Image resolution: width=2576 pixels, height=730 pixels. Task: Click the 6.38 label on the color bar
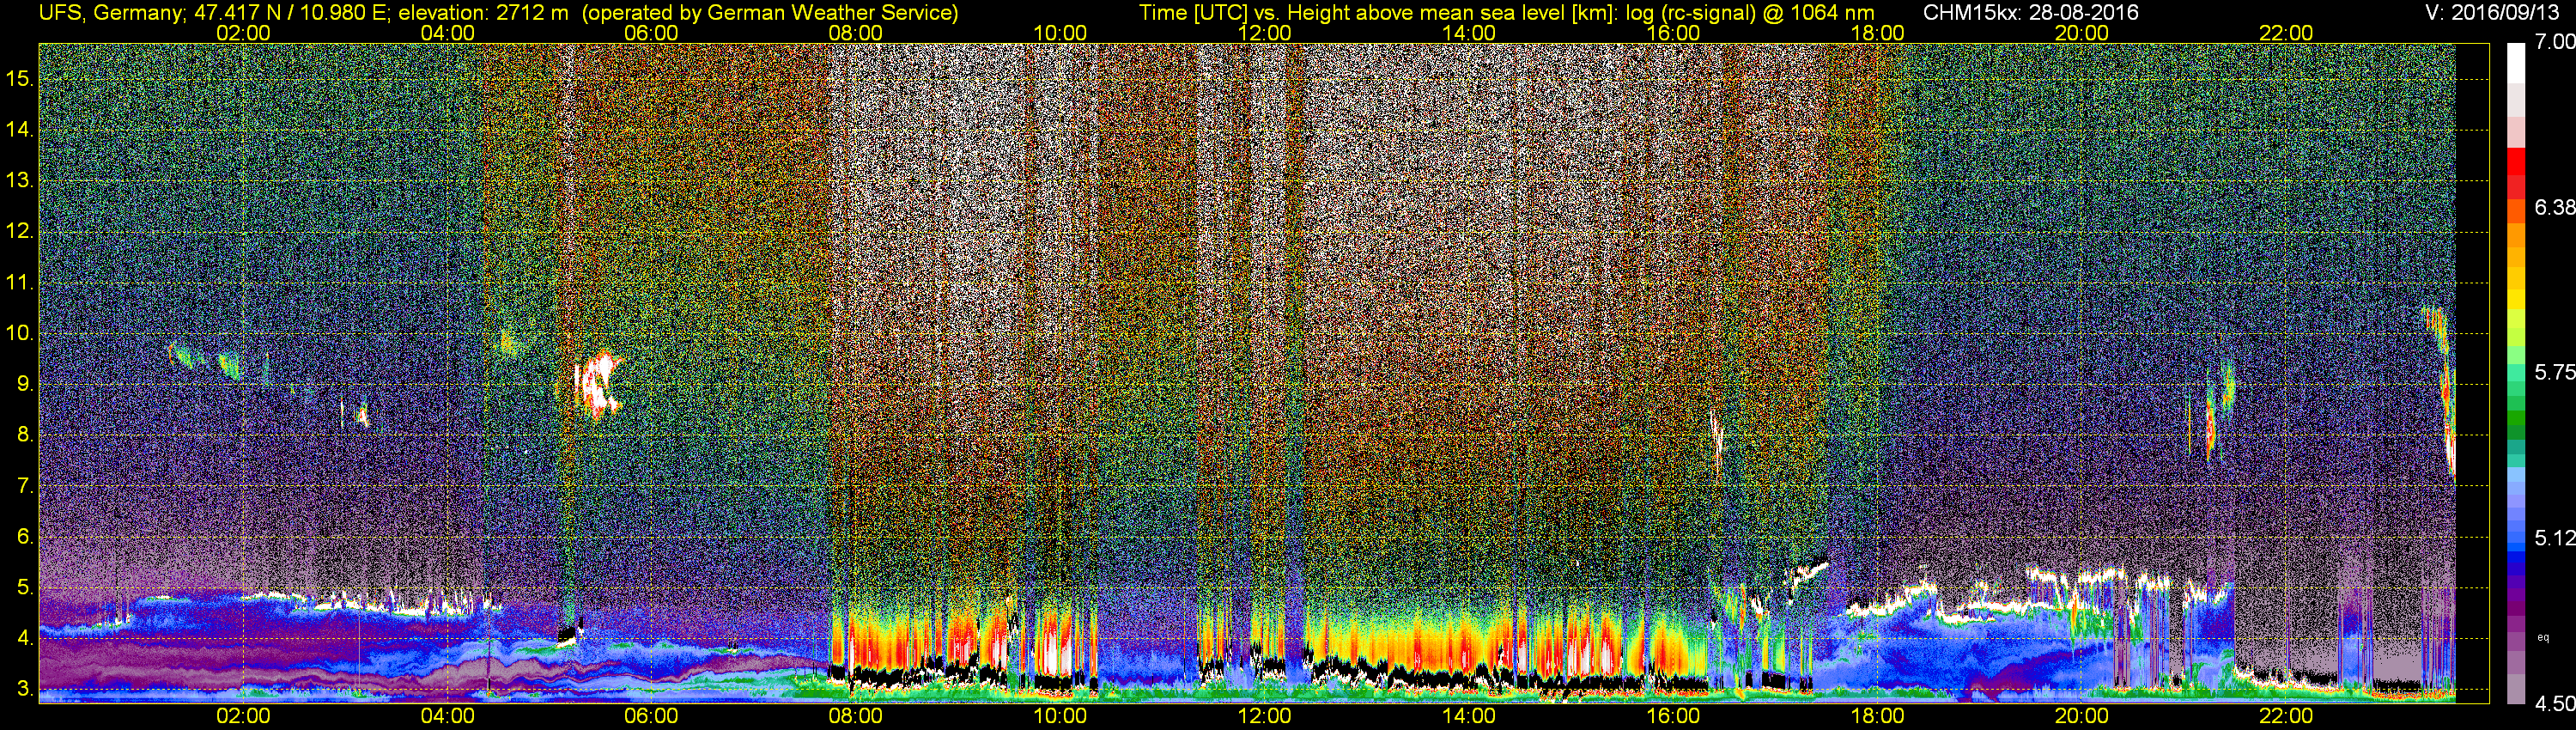coord(2554,207)
